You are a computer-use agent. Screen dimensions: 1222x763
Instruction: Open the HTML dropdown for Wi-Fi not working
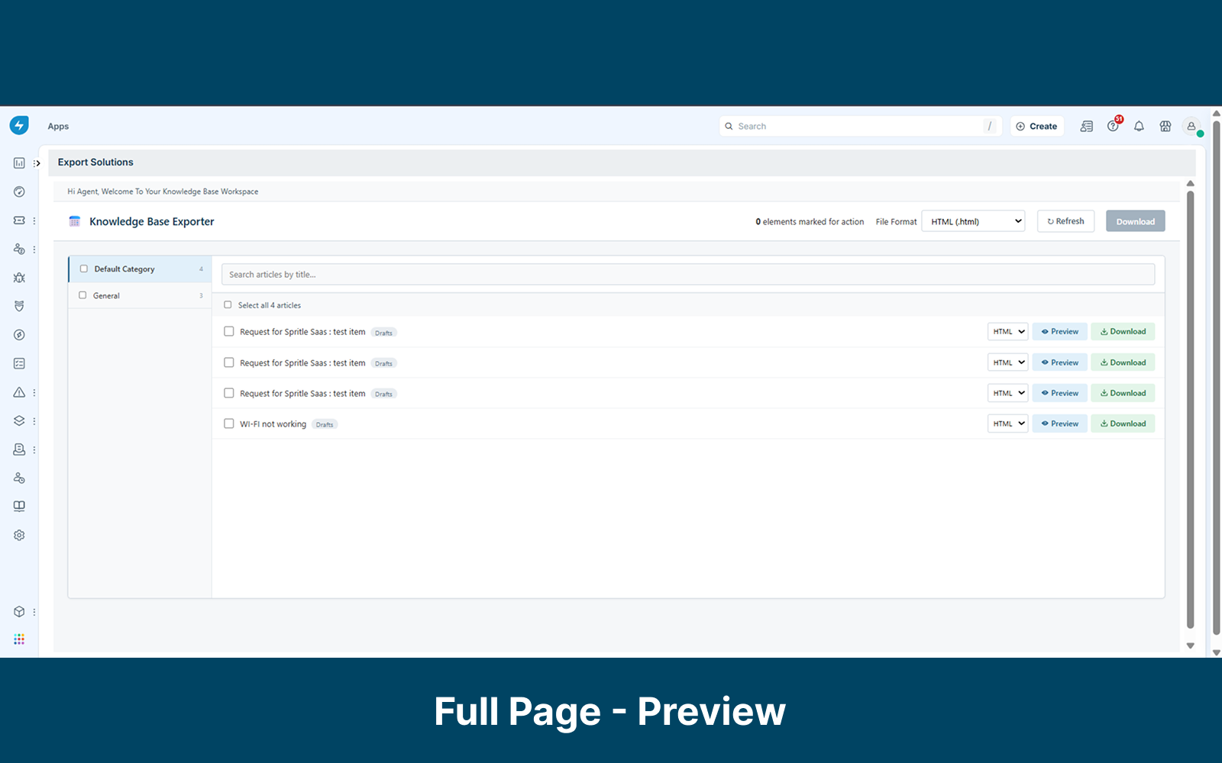pyautogui.click(x=1008, y=423)
